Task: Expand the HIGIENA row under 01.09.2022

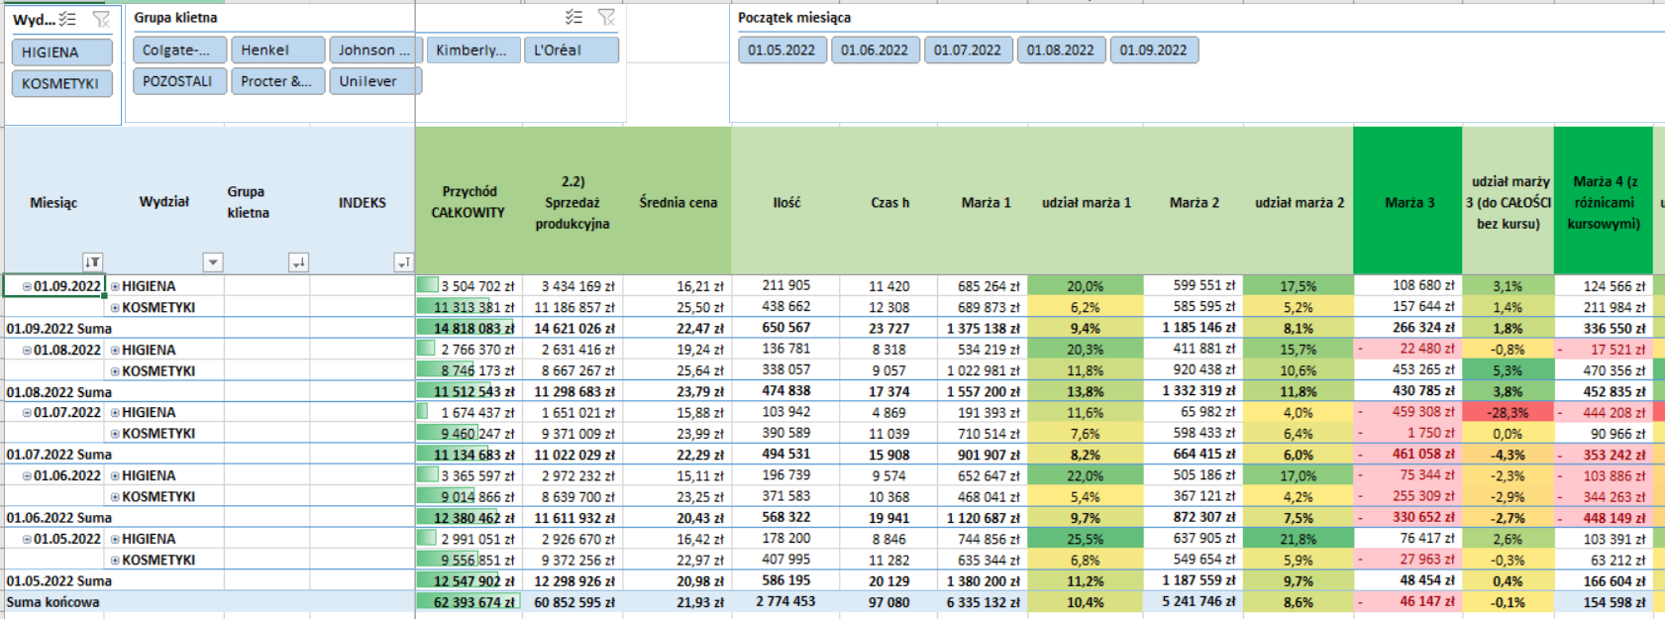Action: pyautogui.click(x=115, y=286)
